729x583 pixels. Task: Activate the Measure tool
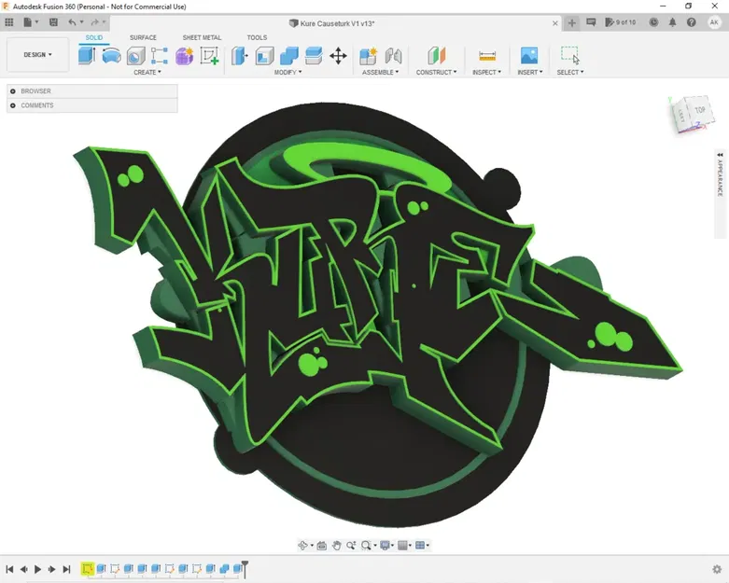tap(486, 56)
